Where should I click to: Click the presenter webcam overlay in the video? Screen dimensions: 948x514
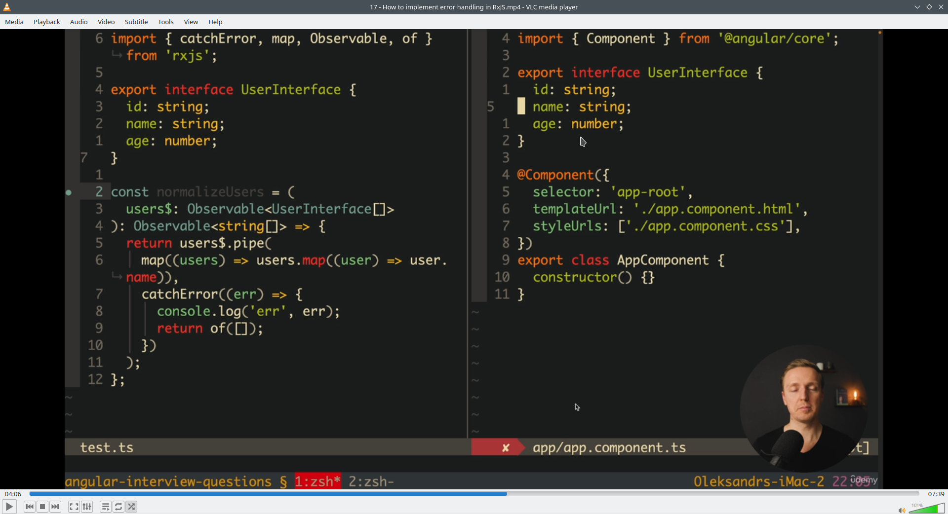point(804,408)
